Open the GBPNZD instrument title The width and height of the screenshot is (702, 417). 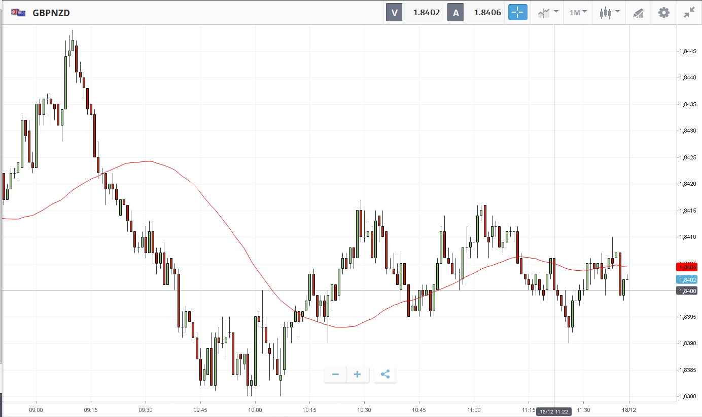point(51,13)
